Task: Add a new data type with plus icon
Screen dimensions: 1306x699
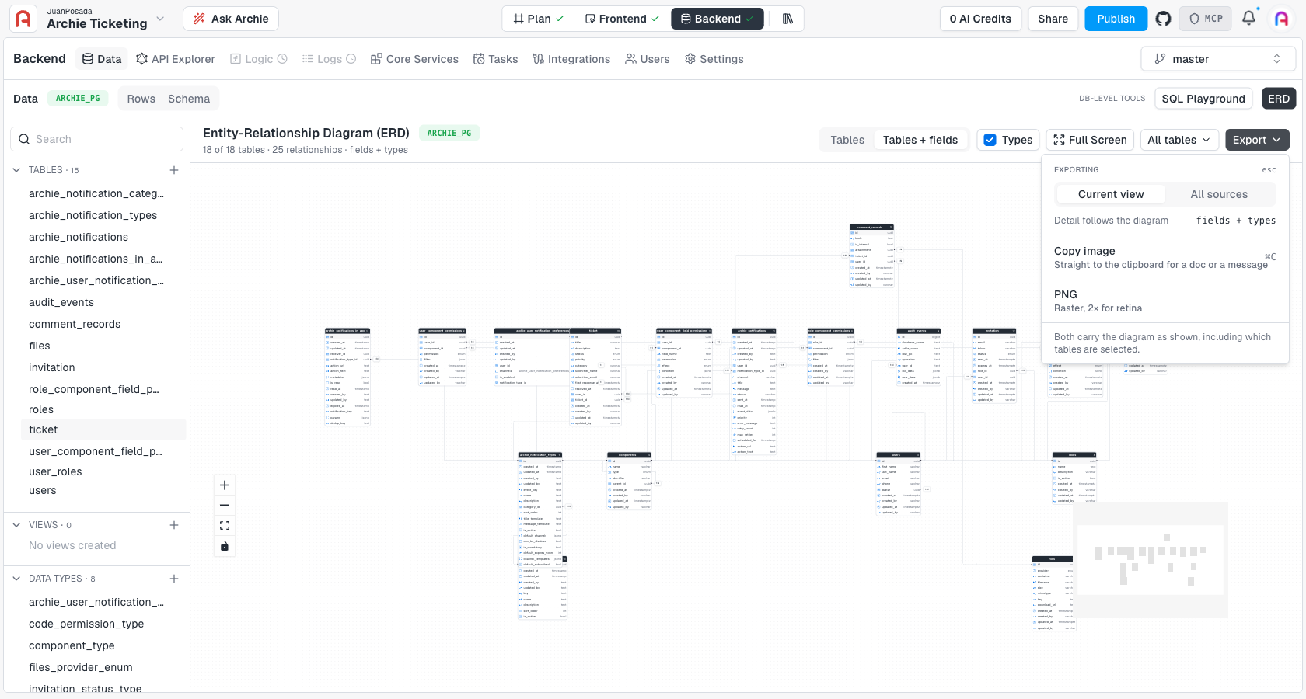Action: pos(174,579)
